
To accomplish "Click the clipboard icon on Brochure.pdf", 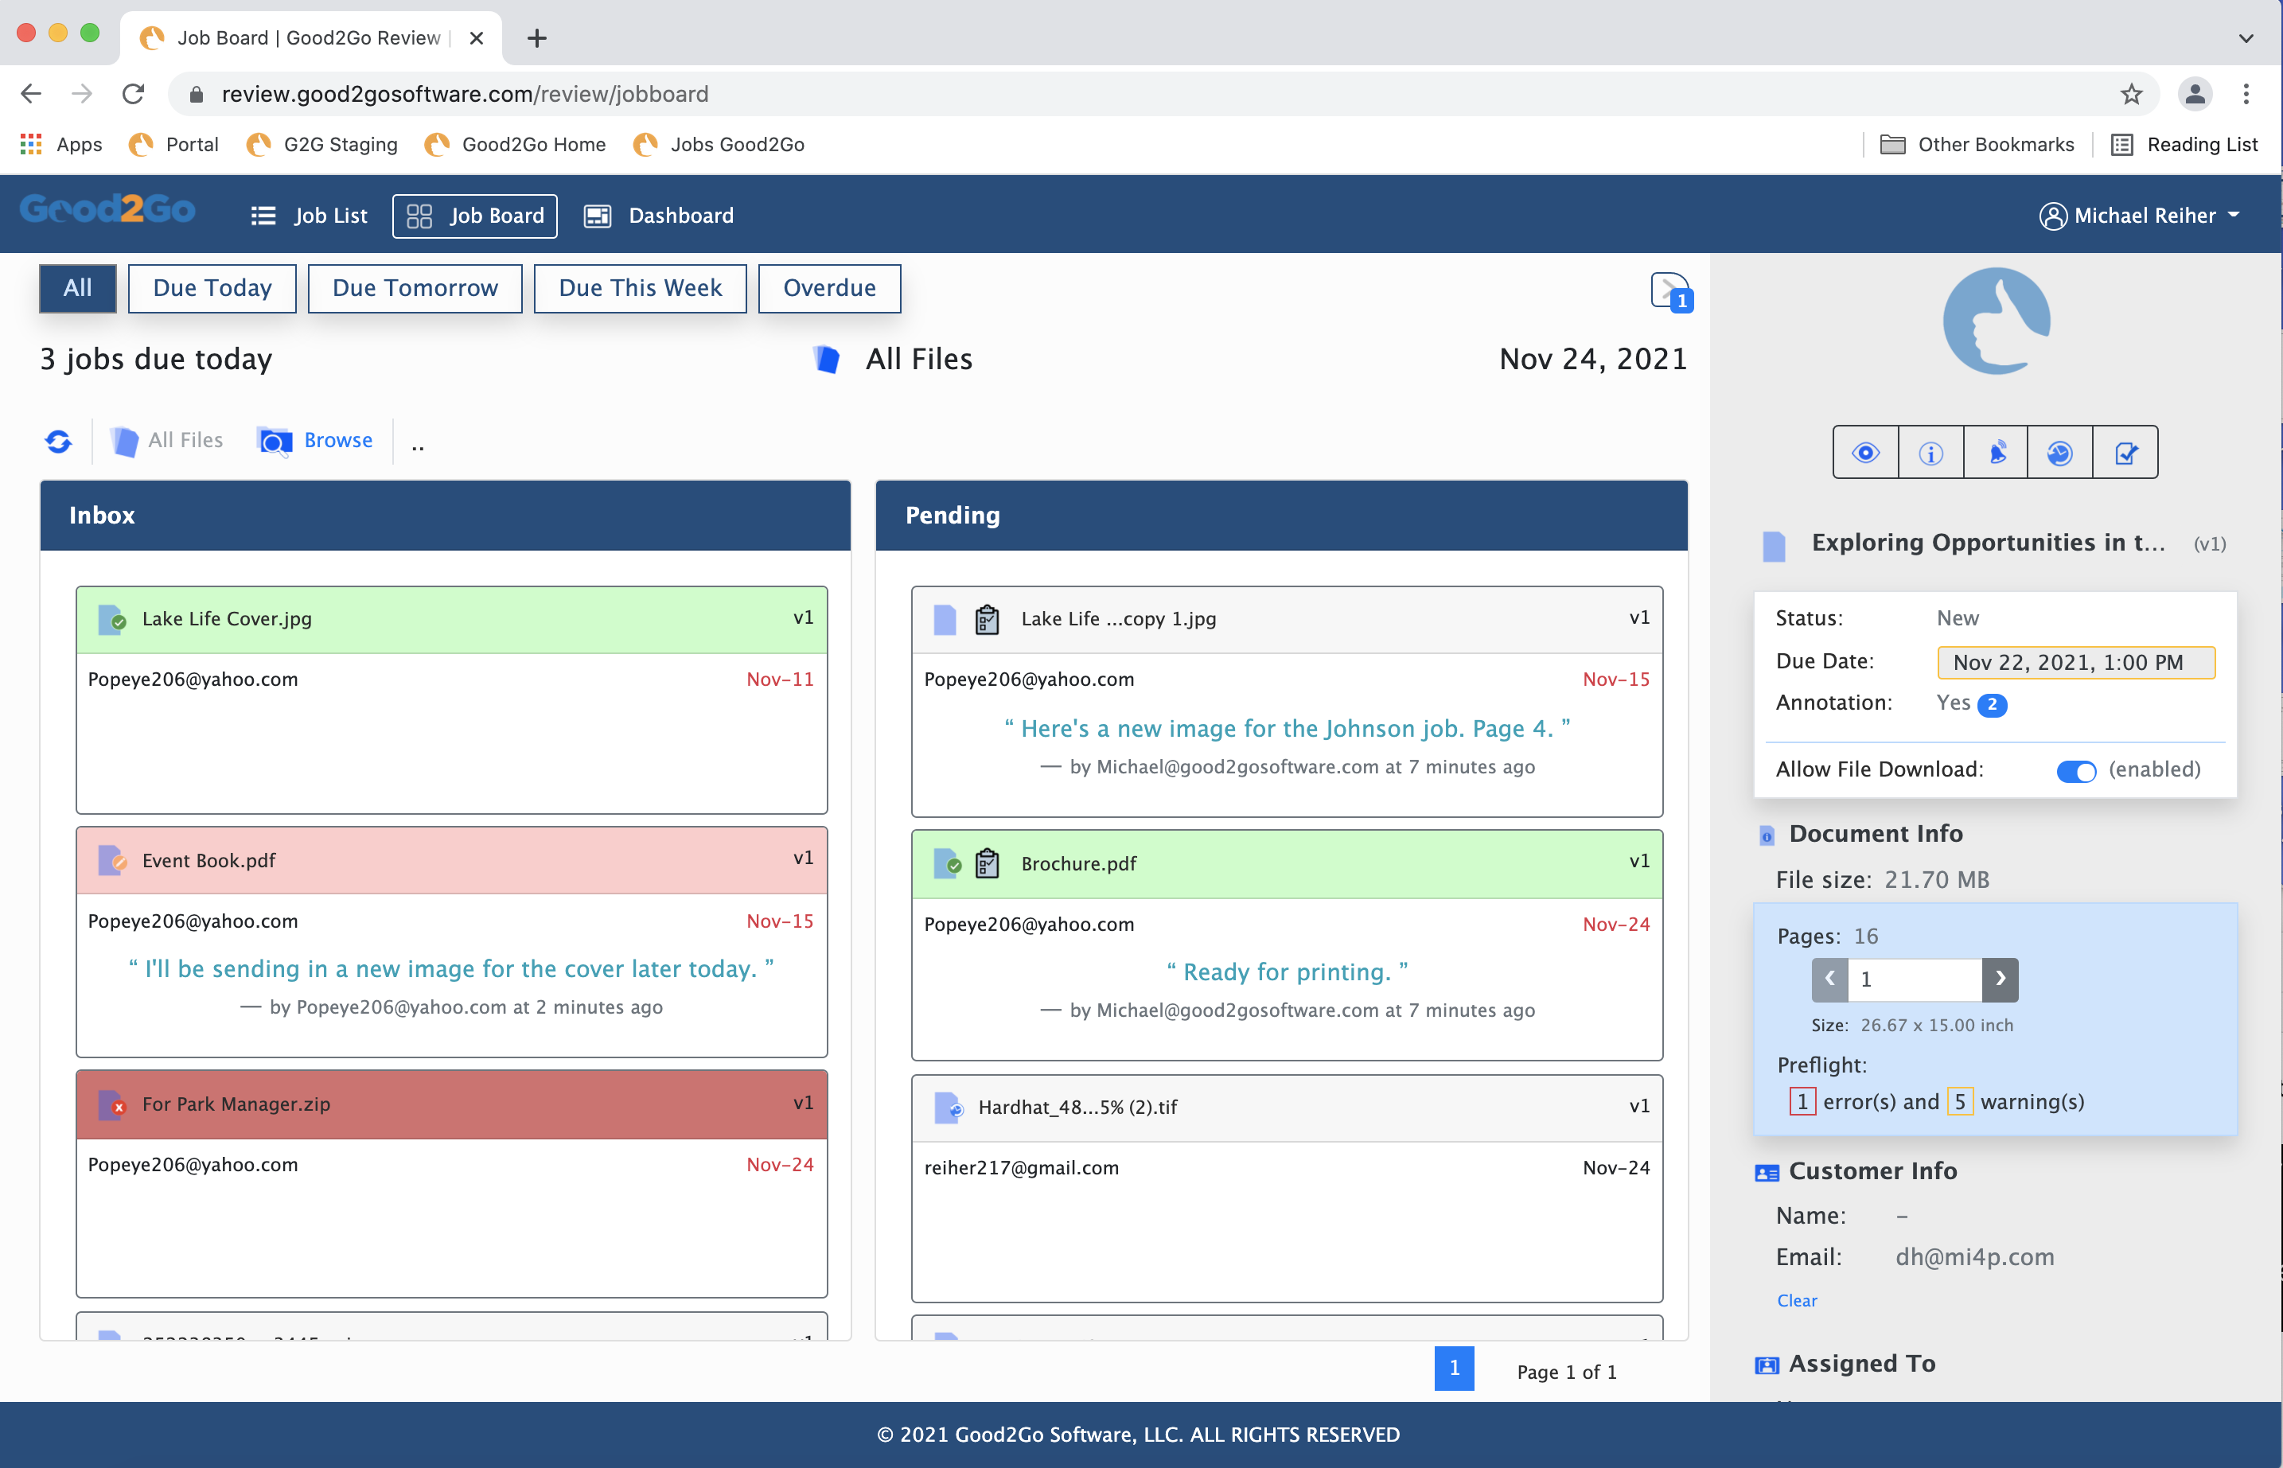I will pyautogui.click(x=987, y=863).
